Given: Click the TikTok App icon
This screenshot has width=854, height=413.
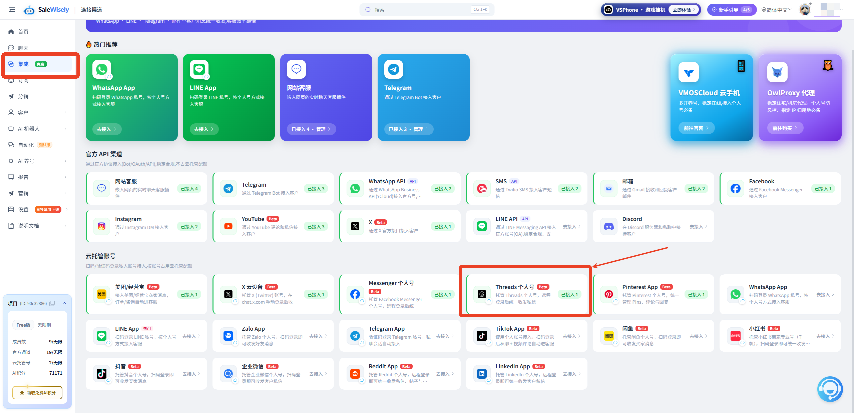Looking at the screenshot, I should [482, 336].
